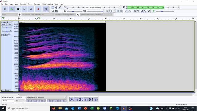Open the Select menu
Screen dimensions: 197x111
point(11,4)
